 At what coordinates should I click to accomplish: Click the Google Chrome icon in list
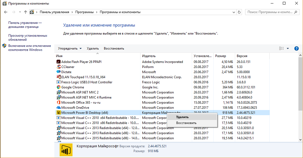click(x=59, y=87)
